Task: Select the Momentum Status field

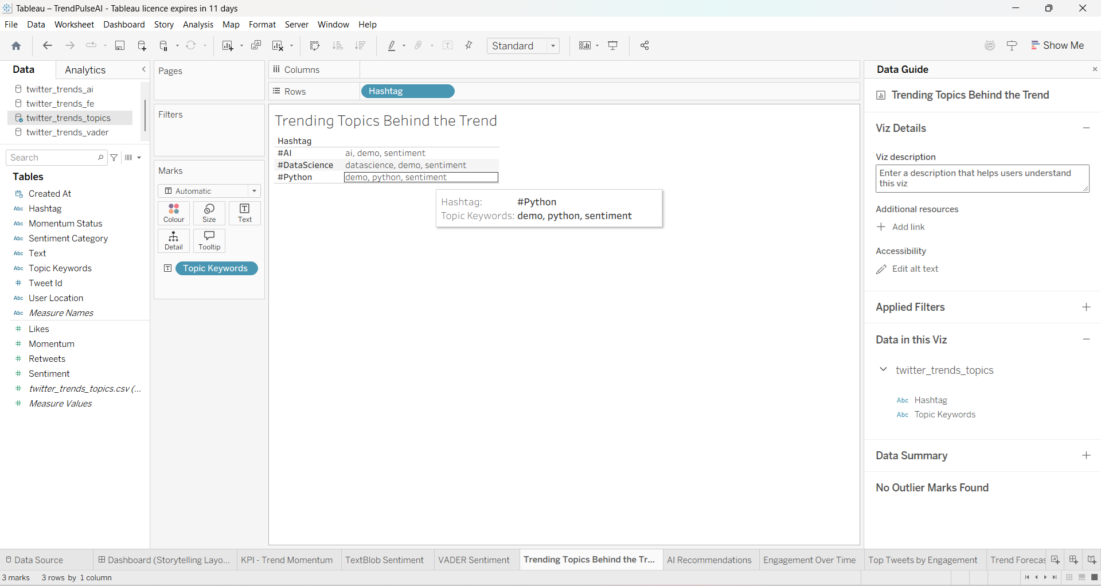Action: point(65,224)
